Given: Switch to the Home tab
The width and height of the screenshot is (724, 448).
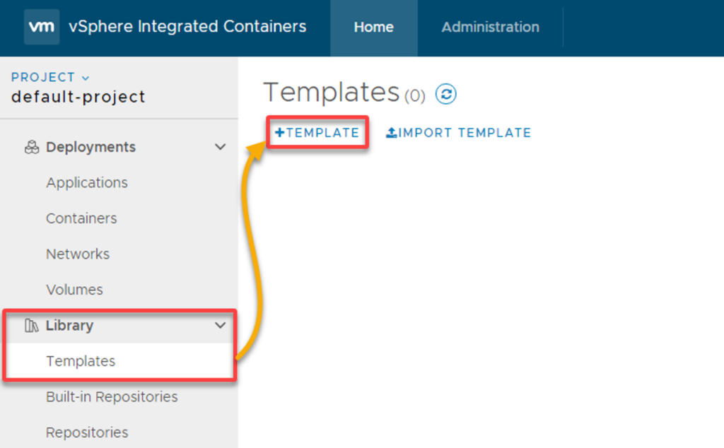Looking at the screenshot, I should [374, 28].
